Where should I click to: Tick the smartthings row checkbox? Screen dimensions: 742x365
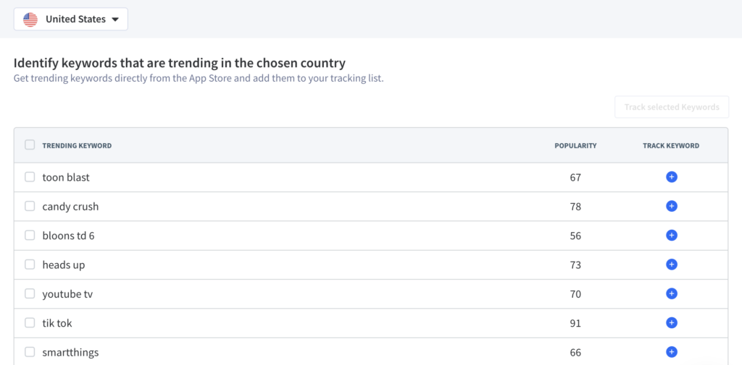click(30, 352)
